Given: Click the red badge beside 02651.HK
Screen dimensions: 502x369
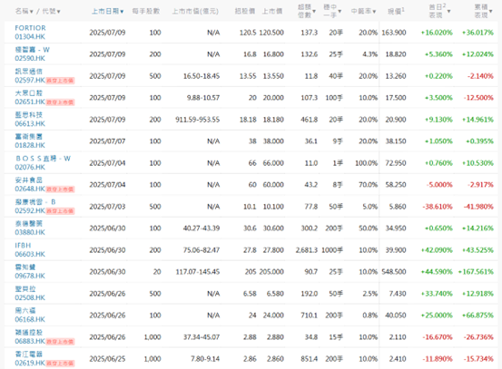Looking at the screenshot, I should 60,102.
